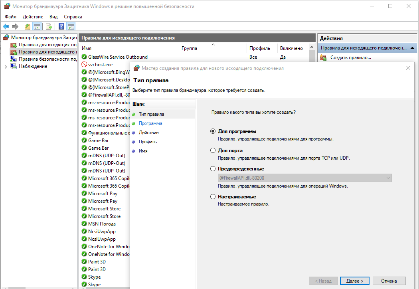Go back using the blue left arrow
419x289 pixels.
pos(6,26)
